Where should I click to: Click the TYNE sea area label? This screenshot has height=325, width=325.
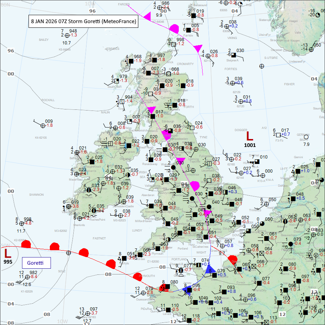[x=203, y=137]
